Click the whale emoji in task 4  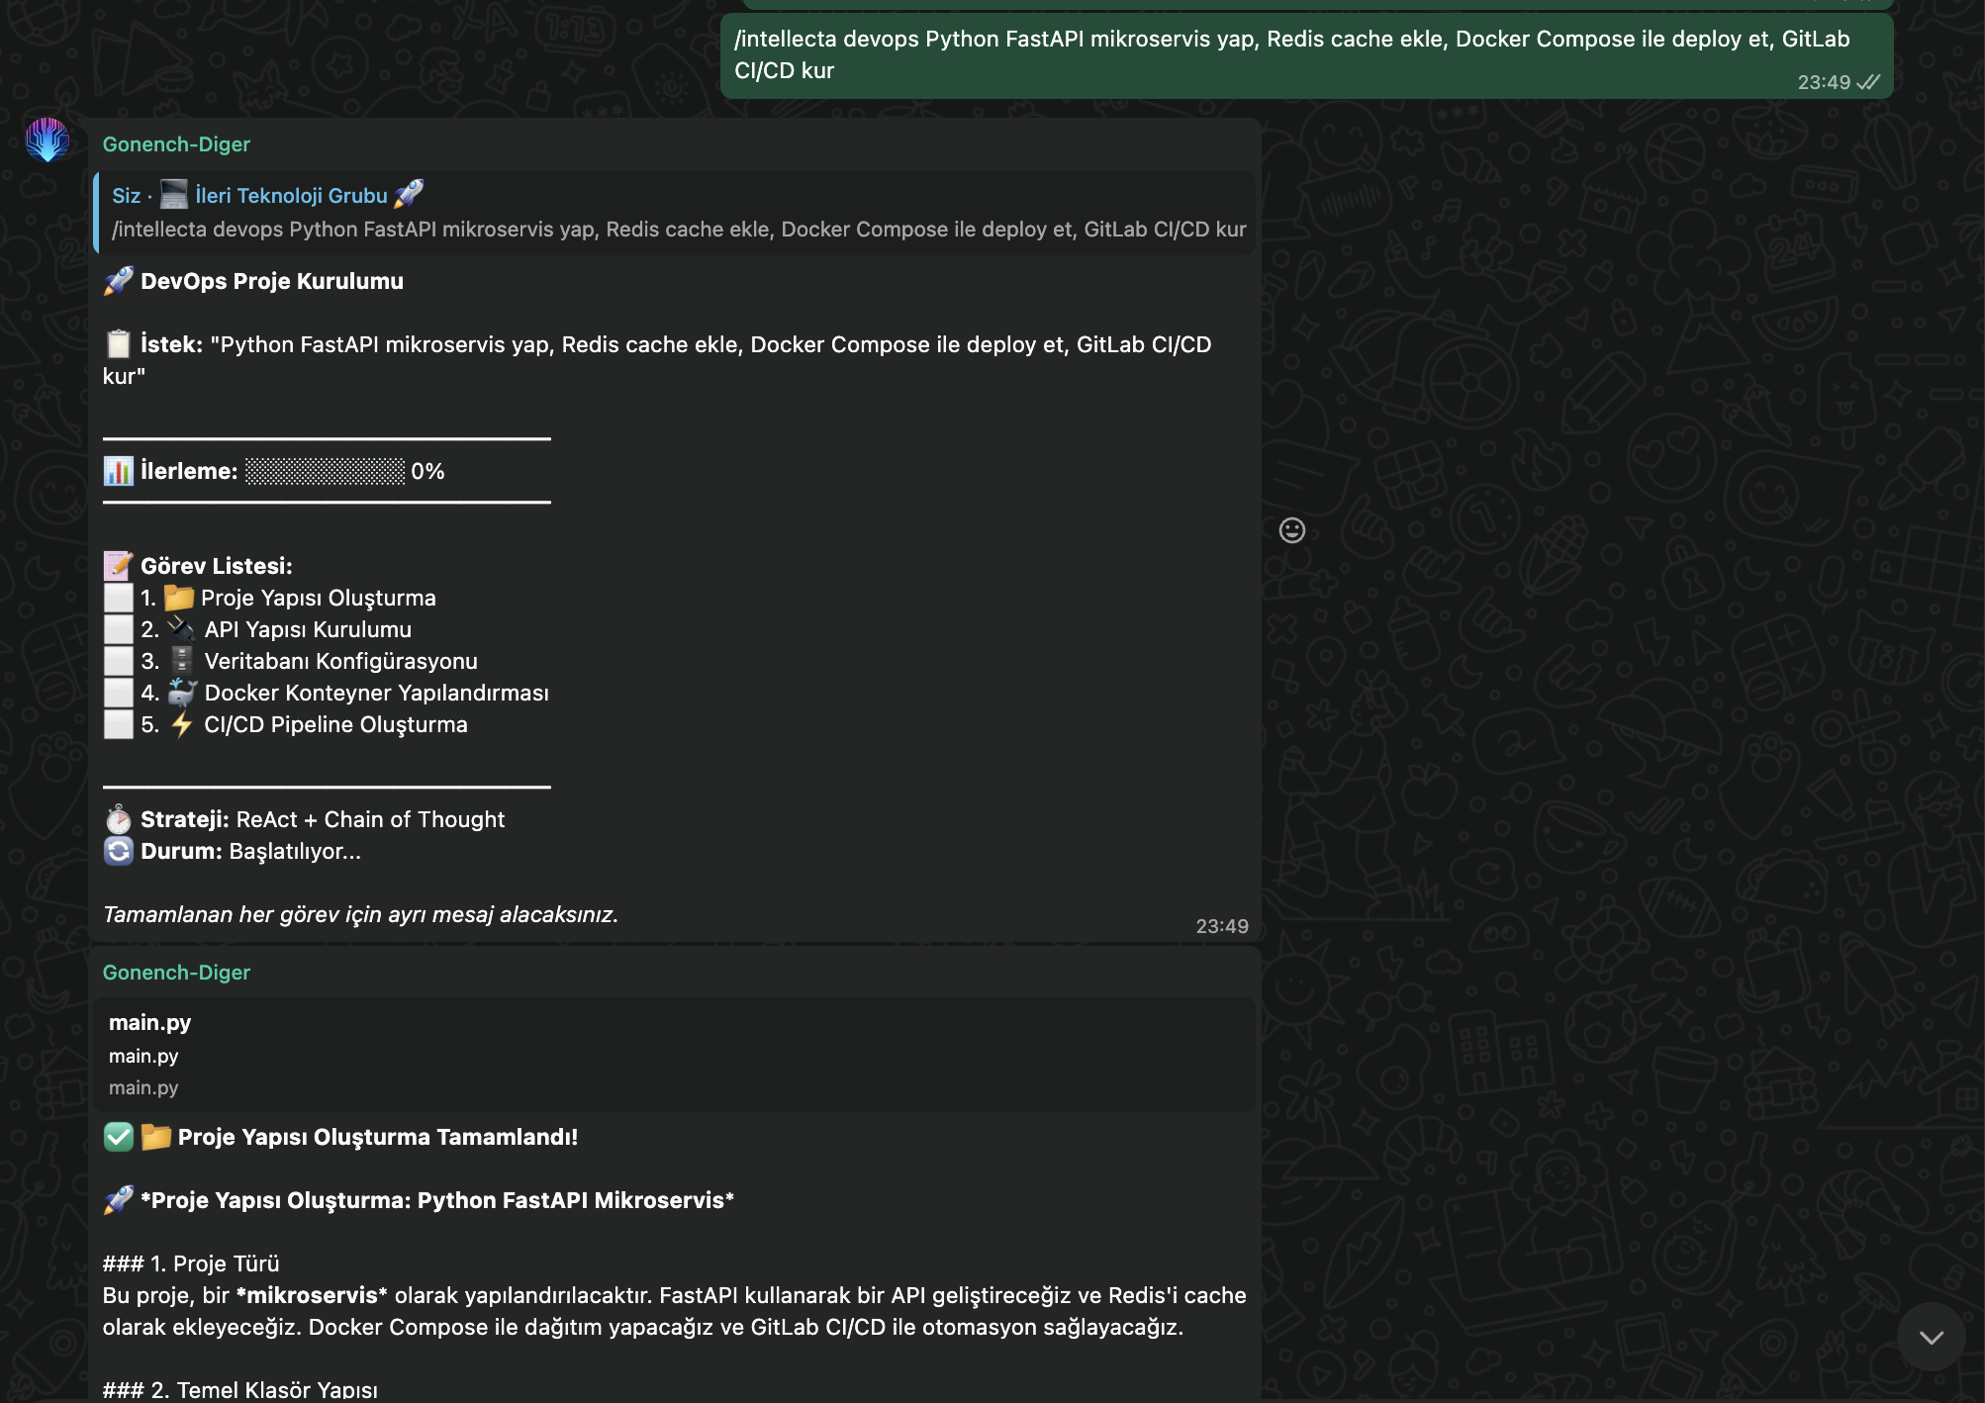[x=181, y=693]
